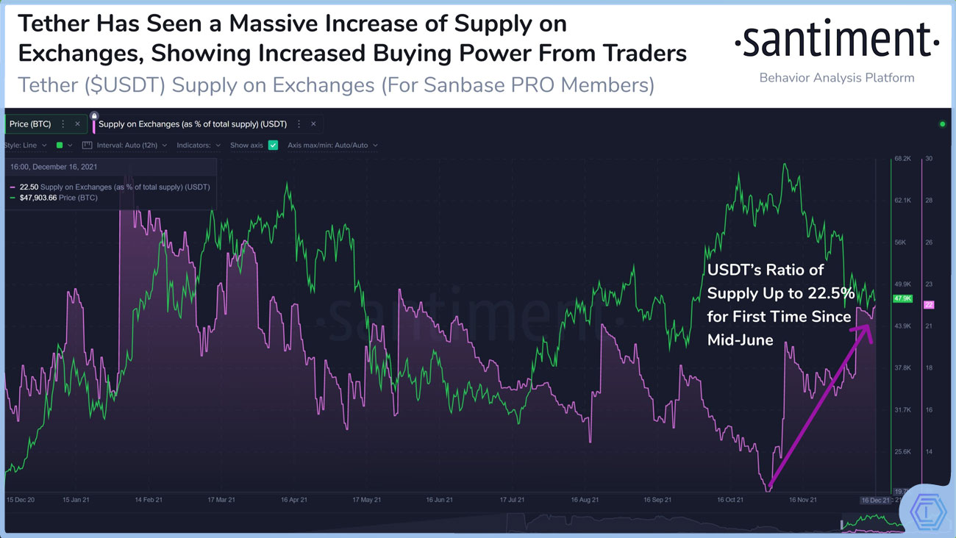This screenshot has width=956, height=538.
Task: Remove the Price (BTC) metric via its X icon
Action: point(77,123)
